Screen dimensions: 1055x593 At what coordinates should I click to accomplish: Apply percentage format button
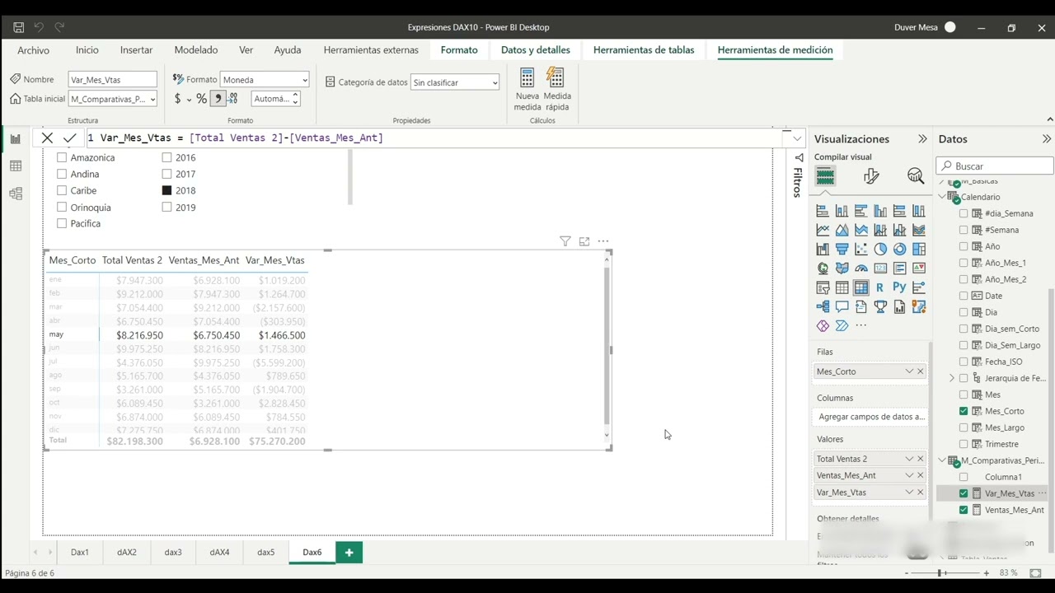[x=201, y=99]
